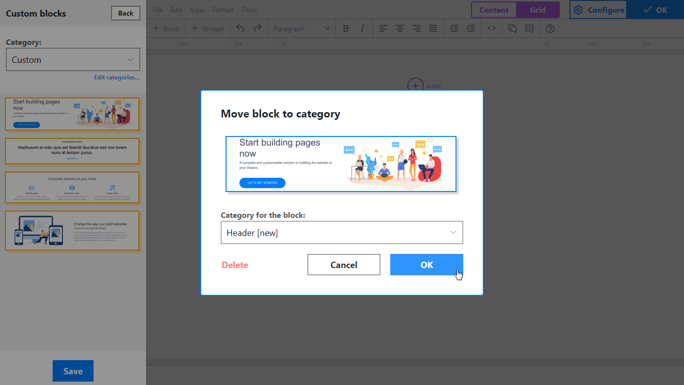Decrease indent icon
This screenshot has width=684, height=385.
click(454, 28)
